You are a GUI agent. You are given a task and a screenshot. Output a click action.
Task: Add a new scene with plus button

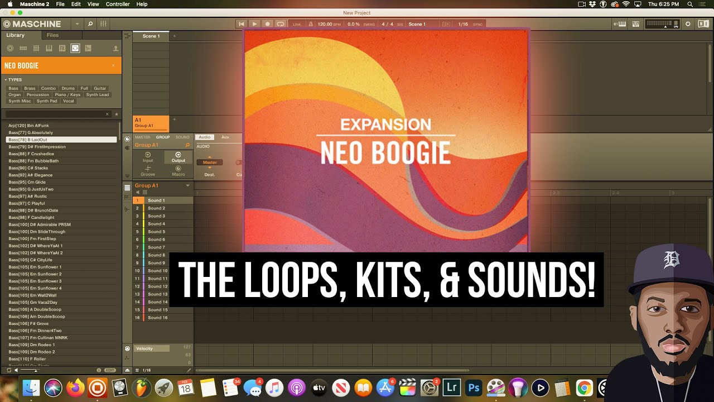(174, 36)
